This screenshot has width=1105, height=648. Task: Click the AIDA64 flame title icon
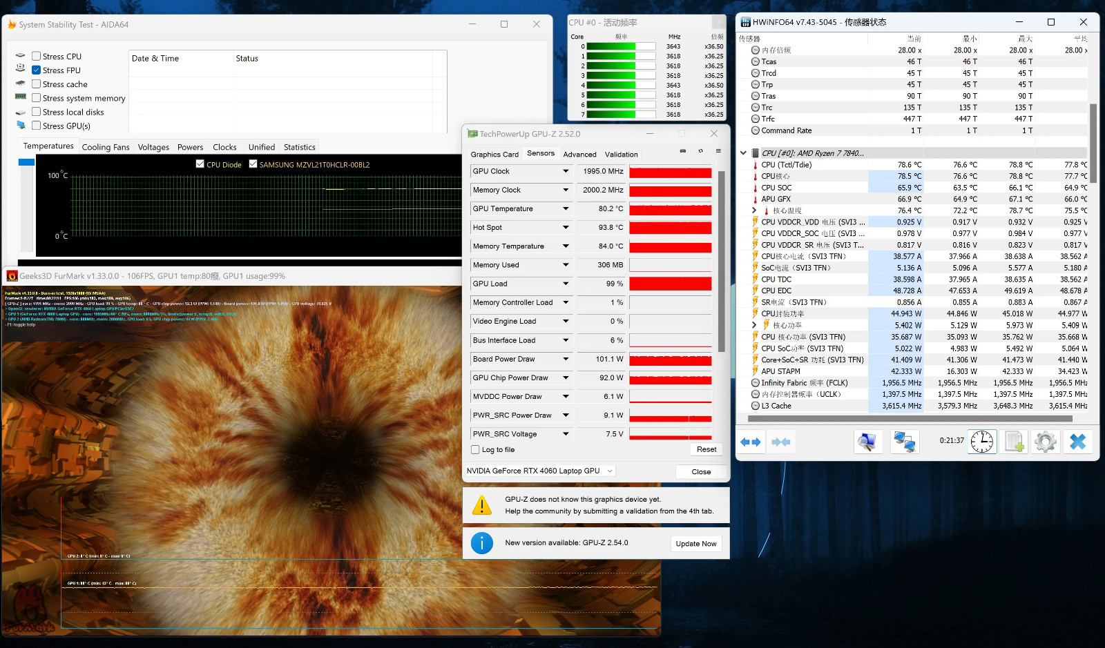tap(12, 24)
